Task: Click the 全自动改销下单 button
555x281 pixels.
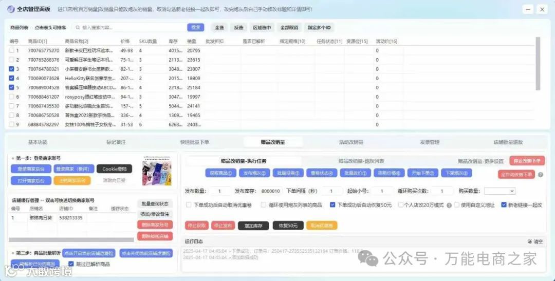Action: click(516, 175)
